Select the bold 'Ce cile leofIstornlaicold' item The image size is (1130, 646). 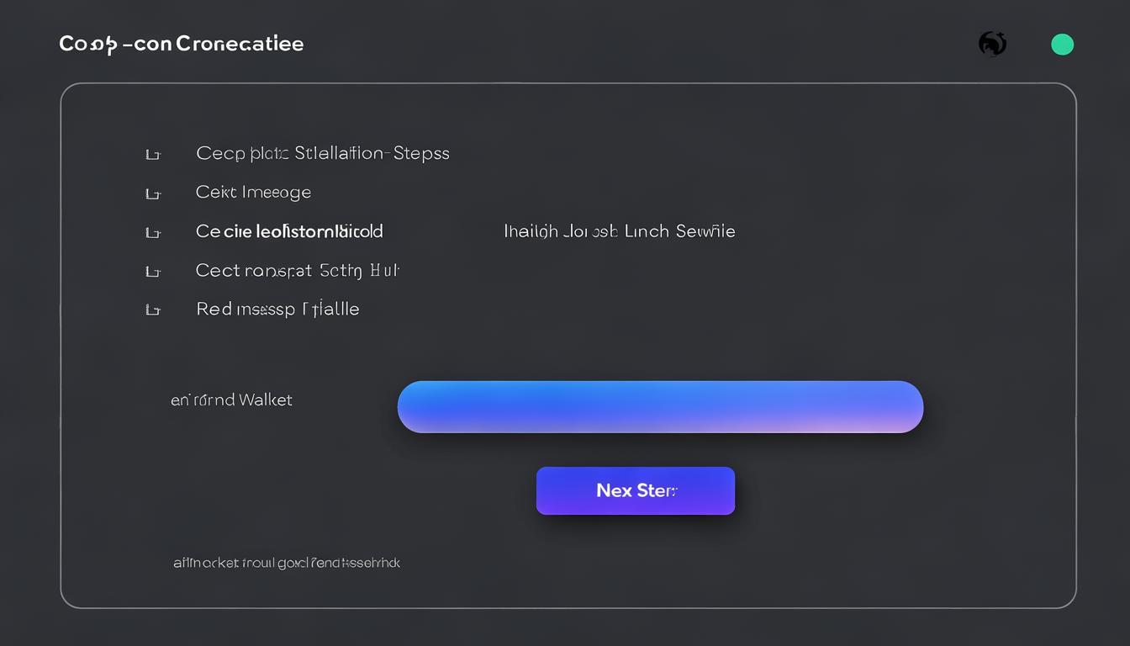pos(289,230)
